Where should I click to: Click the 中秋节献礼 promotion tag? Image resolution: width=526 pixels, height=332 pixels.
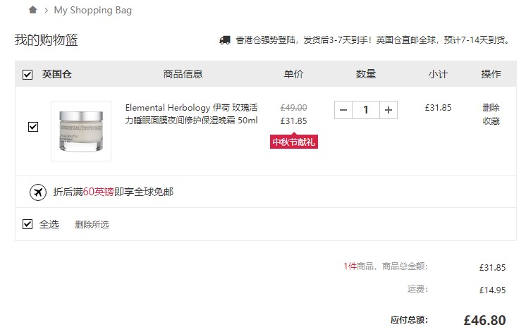[x=294, y=142]
